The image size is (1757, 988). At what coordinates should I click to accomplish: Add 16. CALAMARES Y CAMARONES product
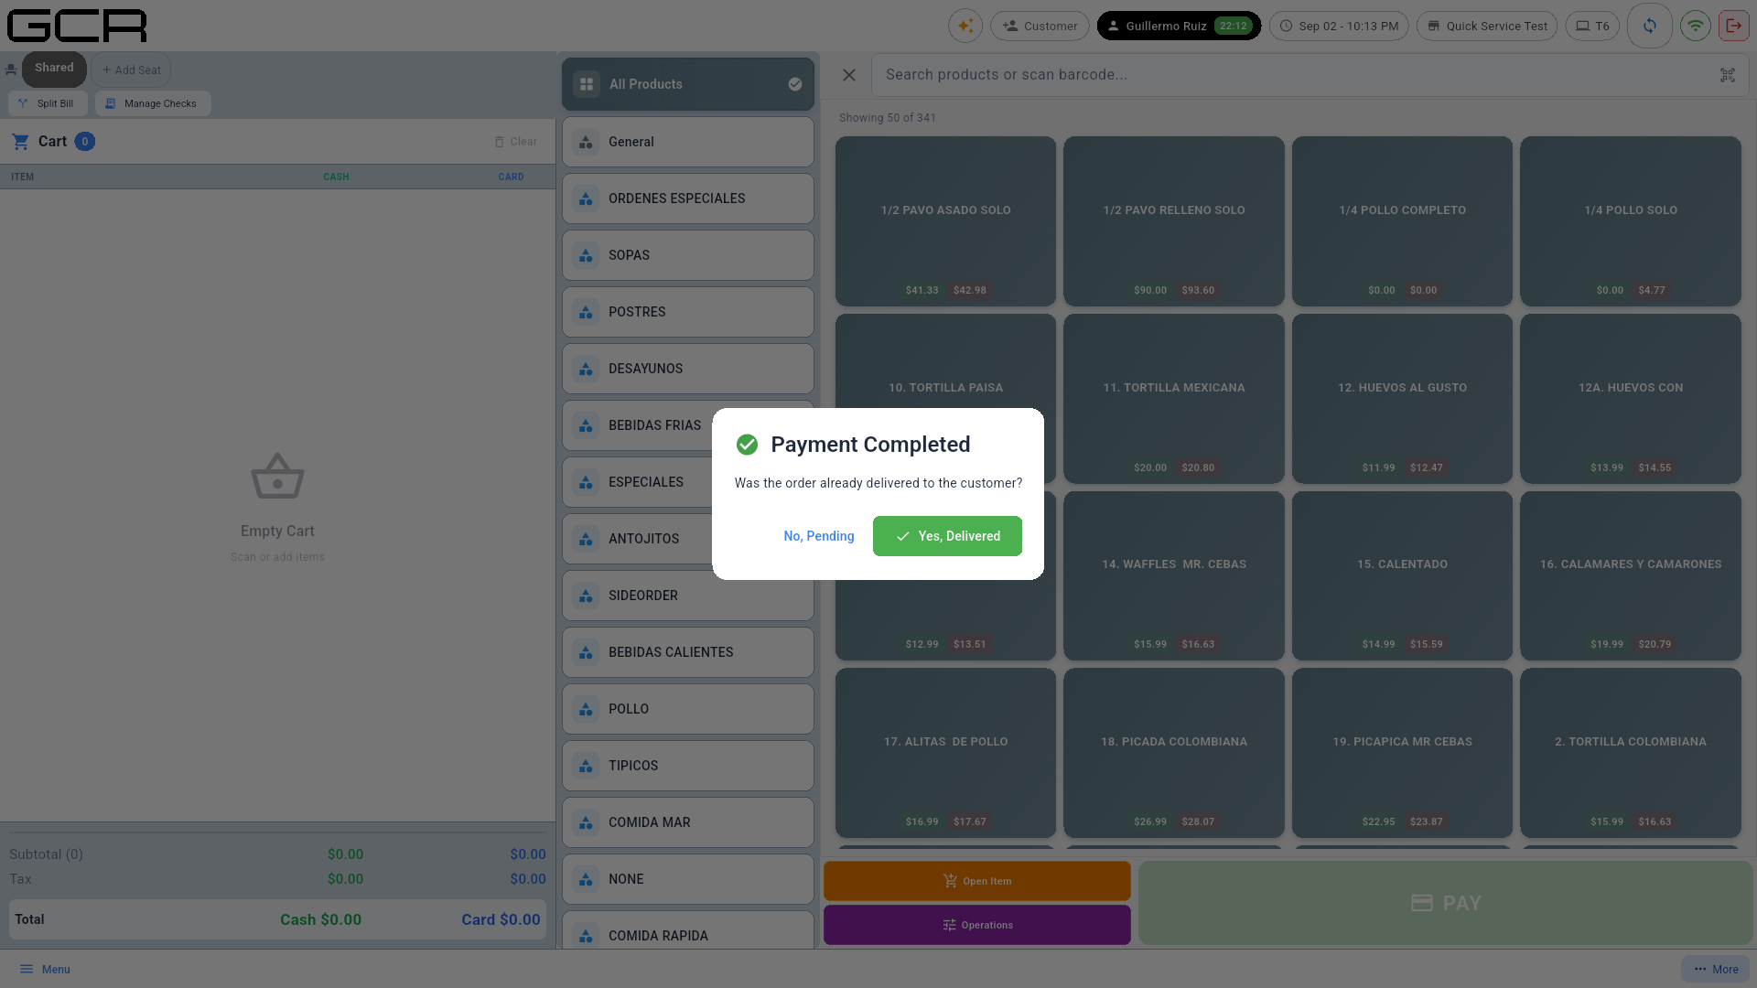(x=1631, y=575)
